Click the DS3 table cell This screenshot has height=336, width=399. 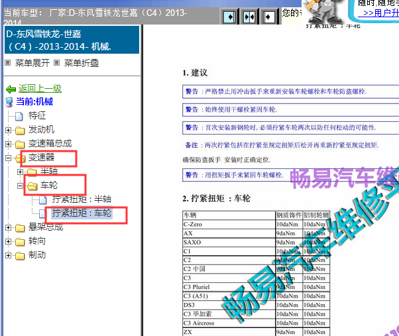coord(229,305)
